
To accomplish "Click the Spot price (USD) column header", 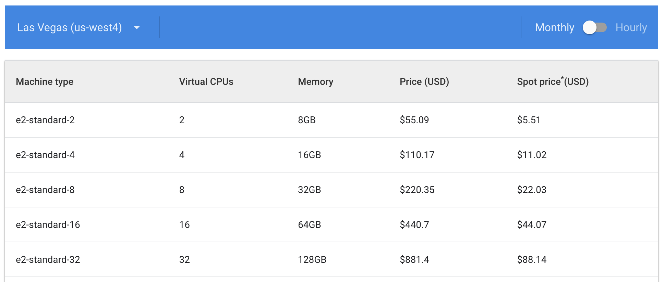I will click(x=553, y=82).
